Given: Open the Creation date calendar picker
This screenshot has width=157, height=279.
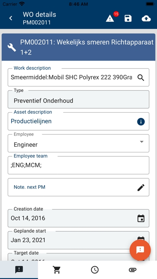Looking at the screenshot, I should click(141, 218).
